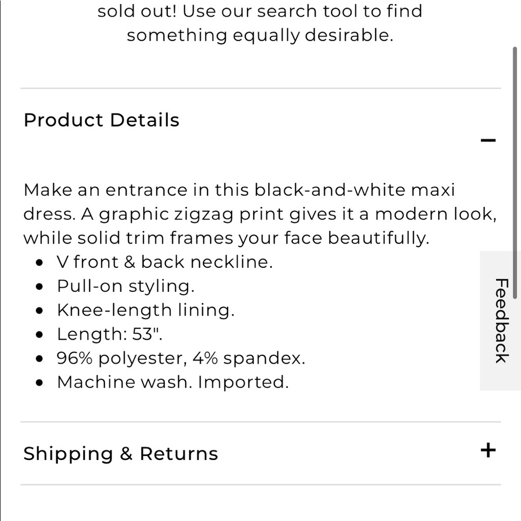This screenshot has width=521, height=521.
Task: Click the bullet dot beside 'Machine wash. Imported.'
Action: (x=39, y=383)
